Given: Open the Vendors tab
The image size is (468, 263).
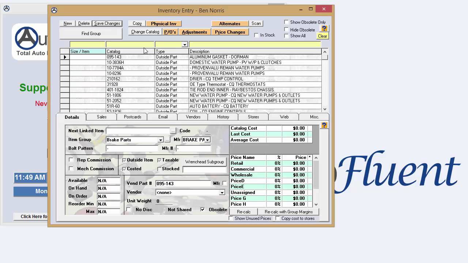Looking at the screenshot, I should click(x=193, y=117).
